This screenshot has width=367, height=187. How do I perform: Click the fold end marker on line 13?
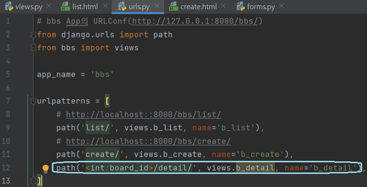coord(33,180)
